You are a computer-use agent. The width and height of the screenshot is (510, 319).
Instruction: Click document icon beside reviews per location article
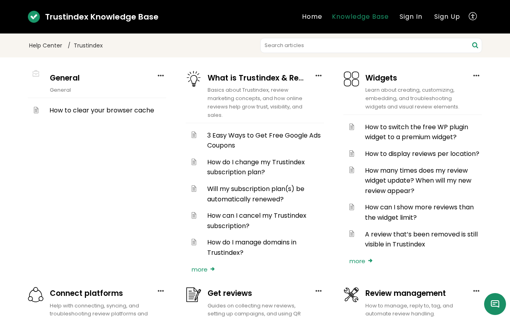coord(352,154)
